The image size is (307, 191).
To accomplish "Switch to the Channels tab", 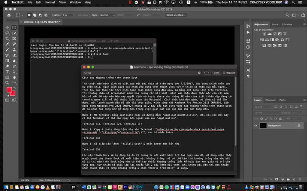I will [x=270, y=100].
